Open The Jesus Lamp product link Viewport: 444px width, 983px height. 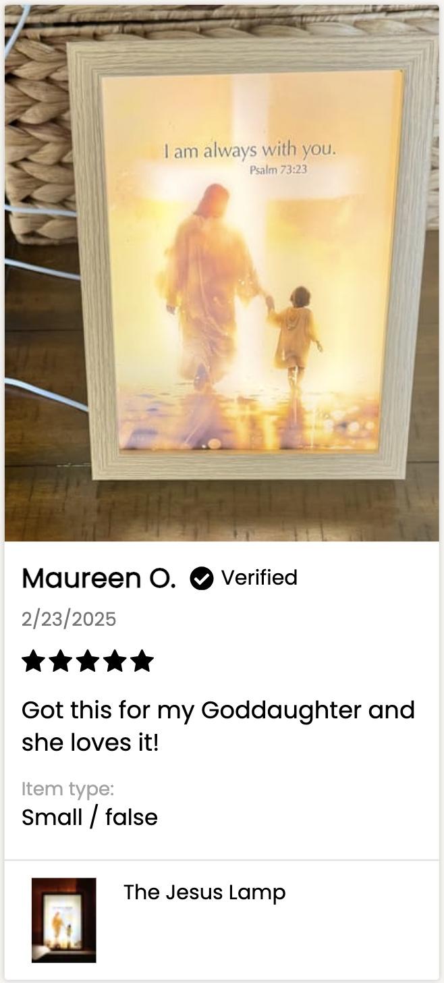(204, 893)
